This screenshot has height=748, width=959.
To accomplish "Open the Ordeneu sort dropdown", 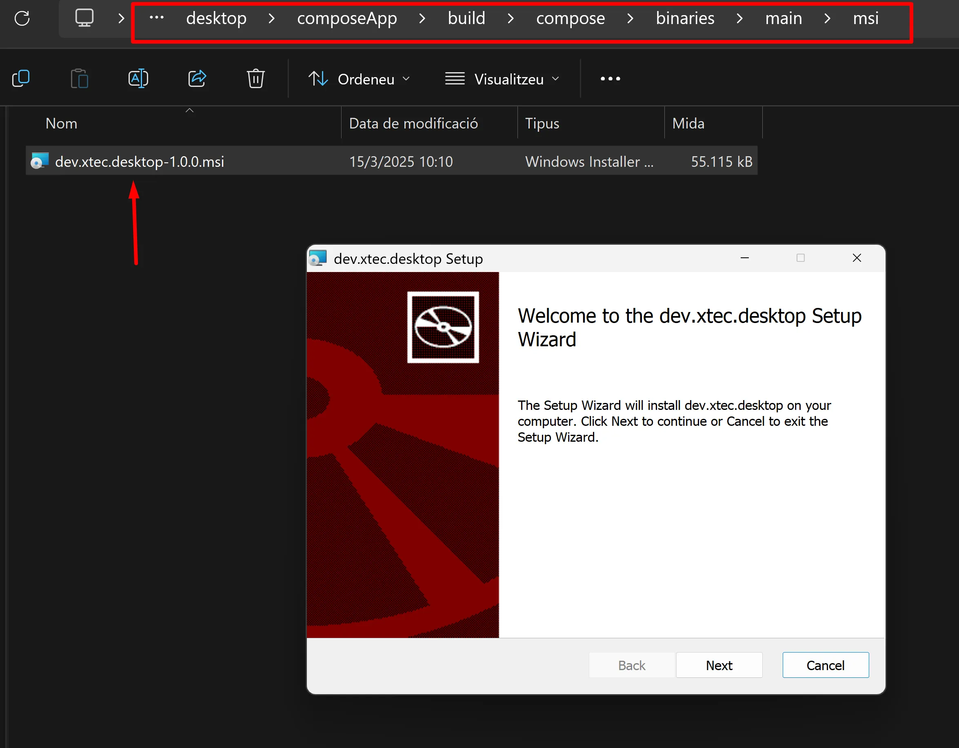I will 359,79.
